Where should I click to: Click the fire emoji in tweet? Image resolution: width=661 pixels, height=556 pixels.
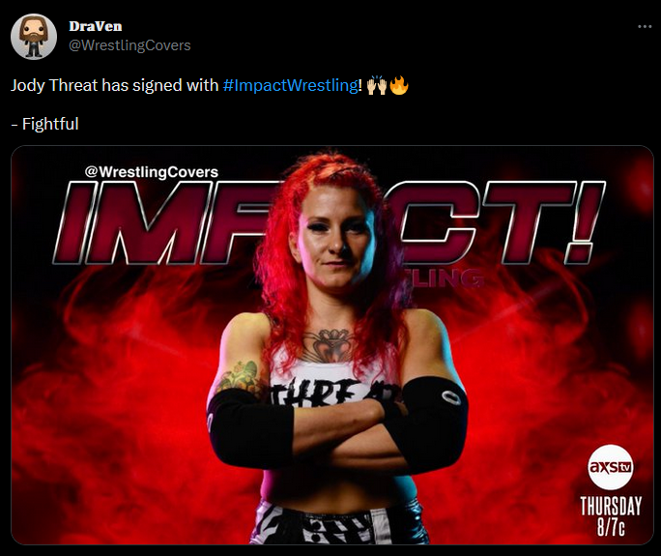pos(399,85)
